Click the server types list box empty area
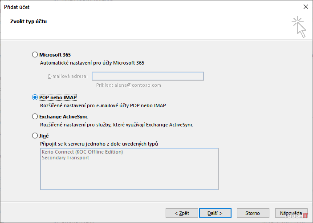The height and width of the screenshot is (223, 313). (129, 176)
